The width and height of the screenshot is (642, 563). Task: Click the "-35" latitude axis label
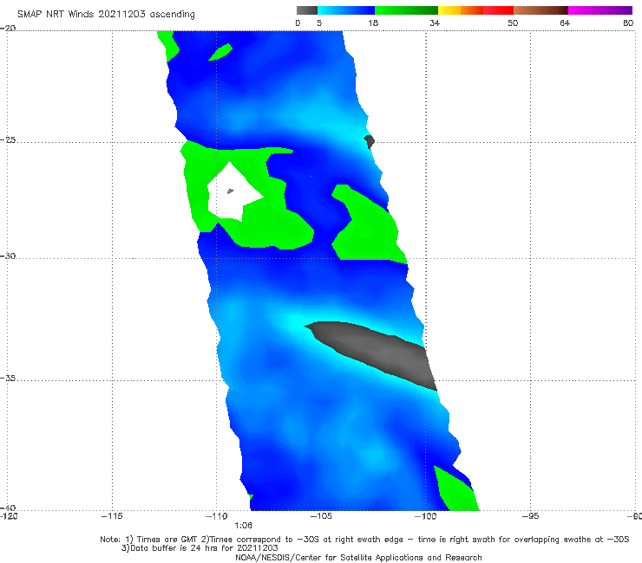8,379
